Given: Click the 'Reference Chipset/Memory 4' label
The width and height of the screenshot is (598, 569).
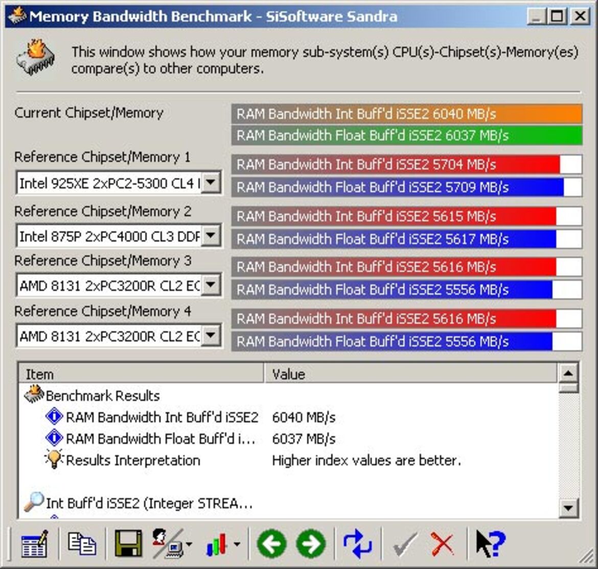Looking at the screenshot, I should pyautogui.click(x=103, y=311).
